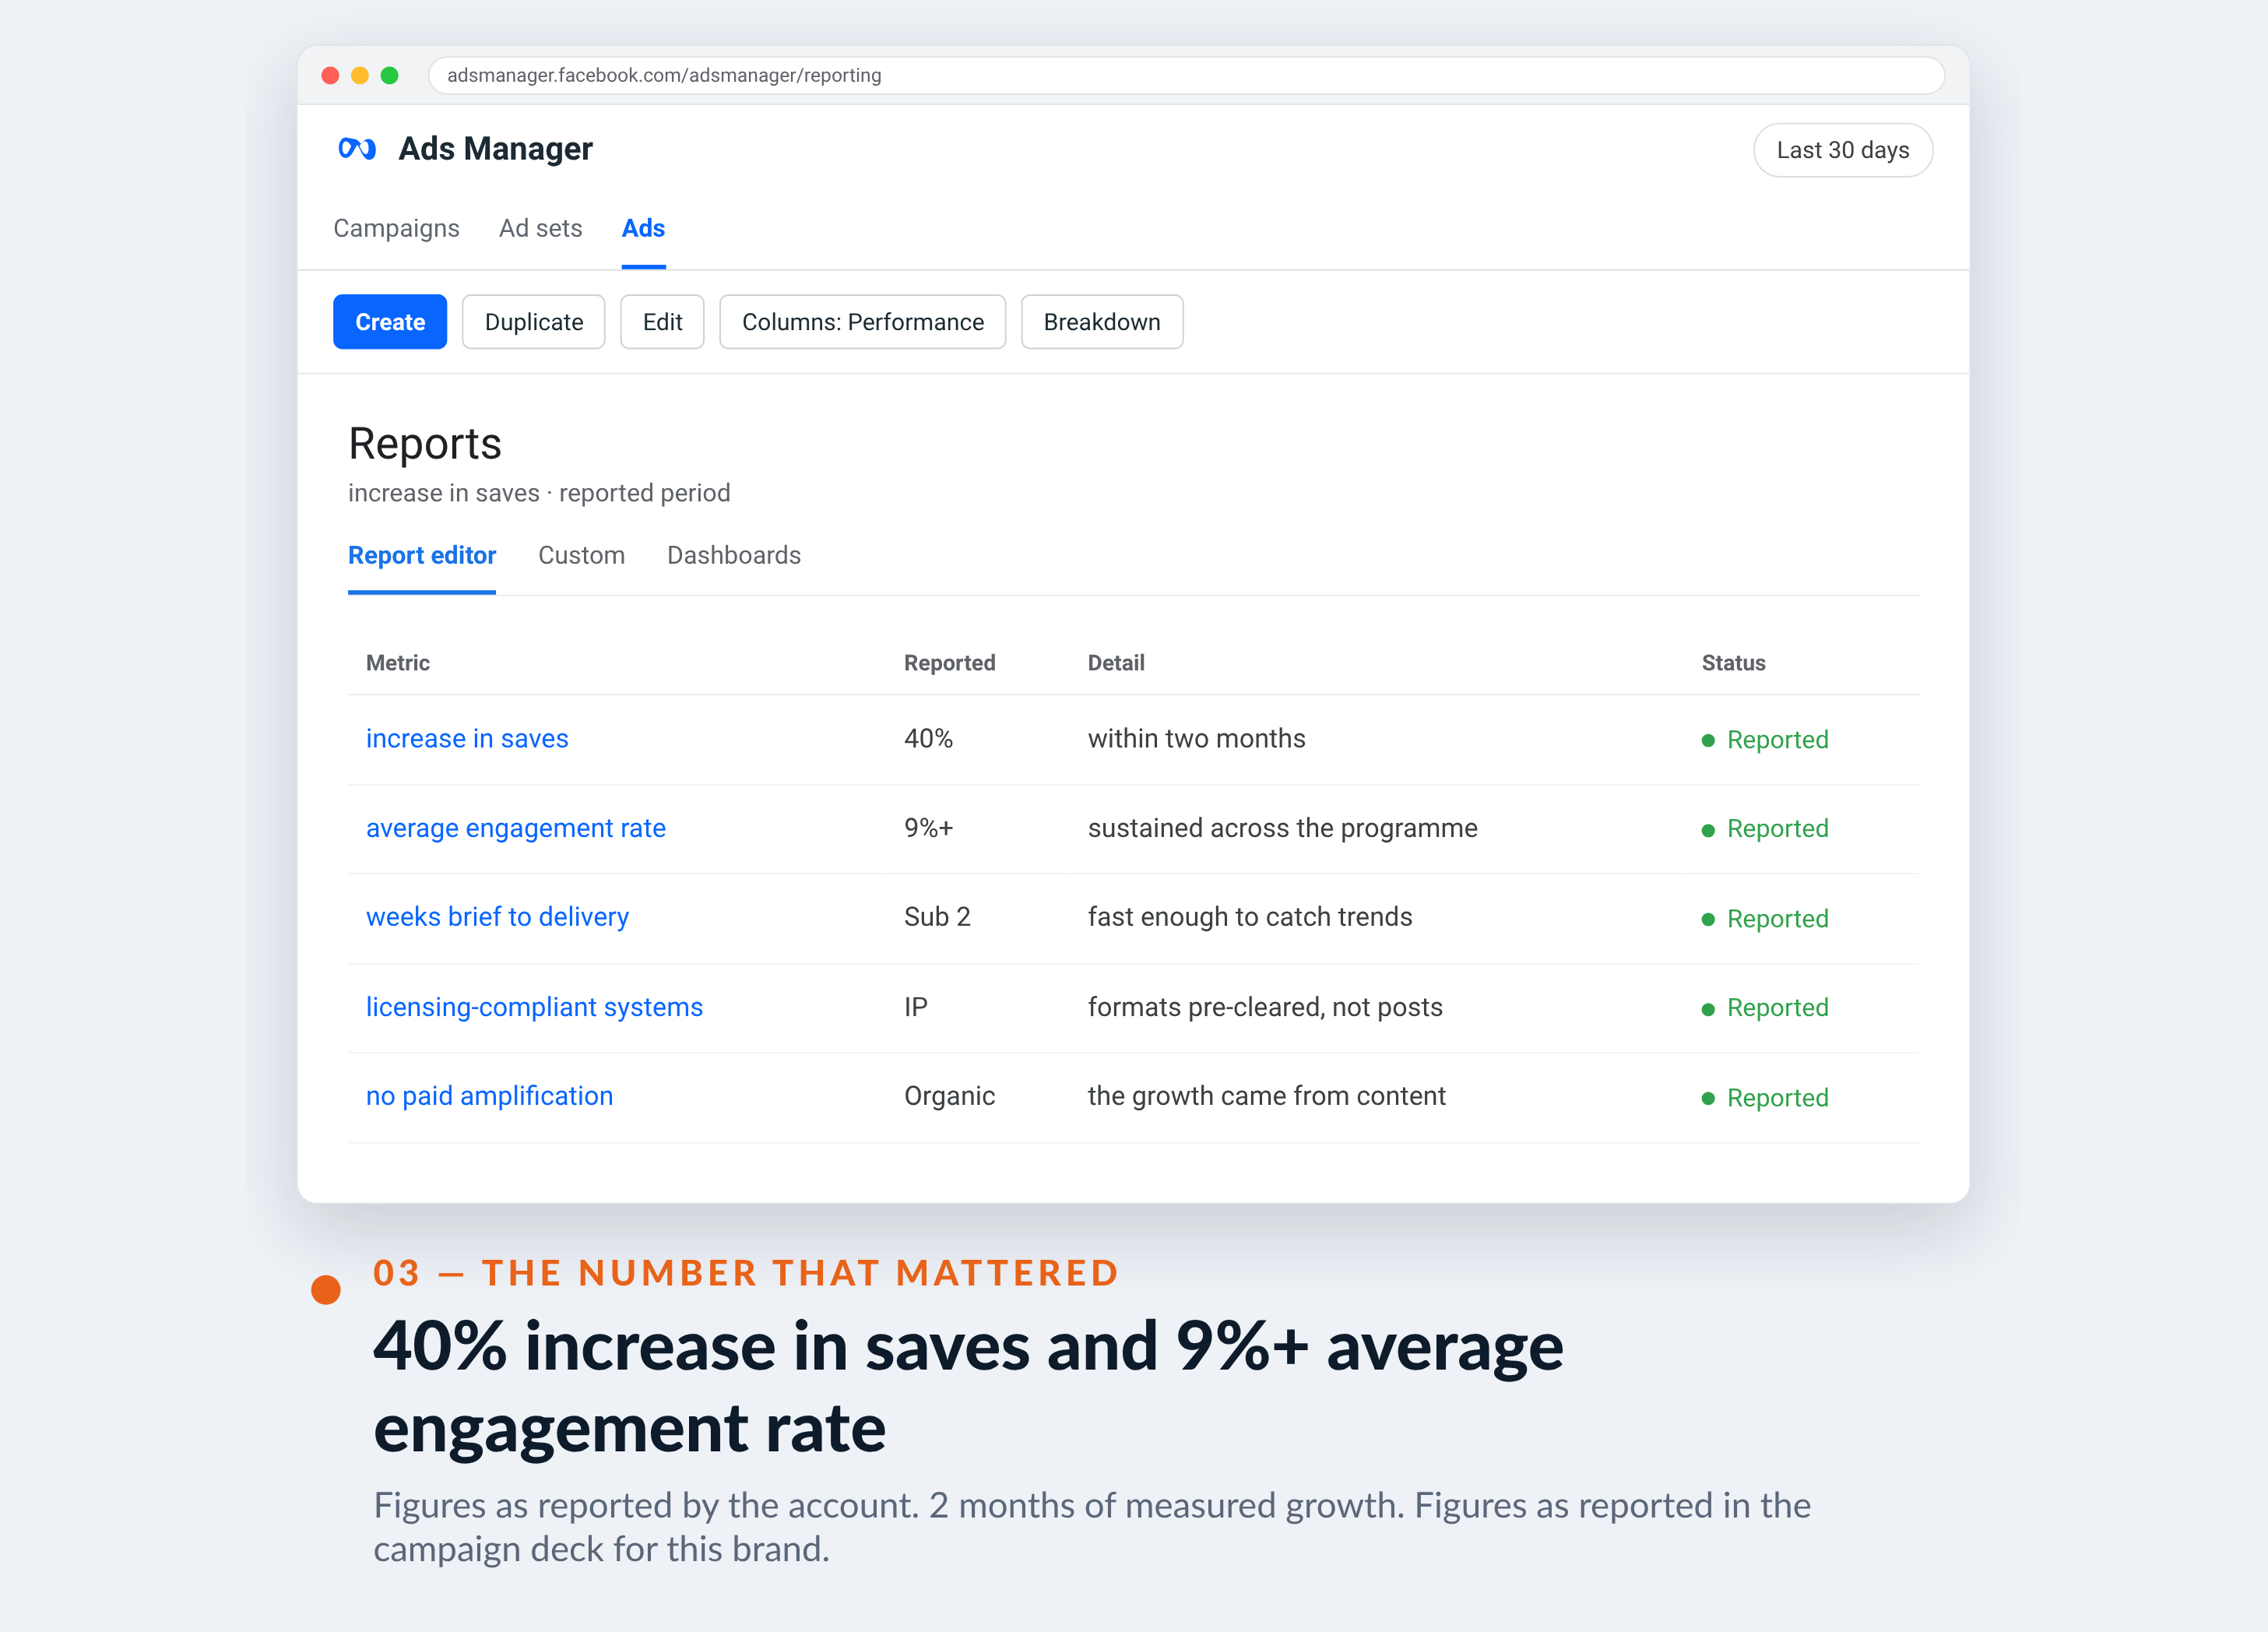Open the Columns: Performance selector
This screenshot has height=1632, width=2268.
tap(862, 322)
